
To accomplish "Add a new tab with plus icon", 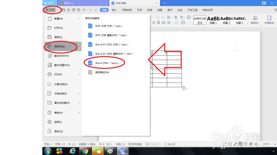I will (165, 3).
